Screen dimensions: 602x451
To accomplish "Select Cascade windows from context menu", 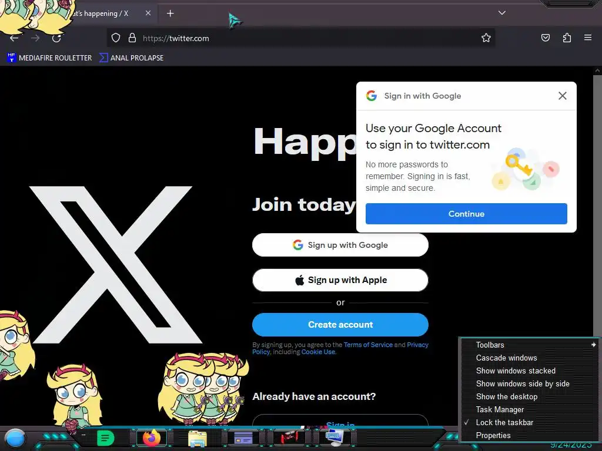I will point(530,358).
